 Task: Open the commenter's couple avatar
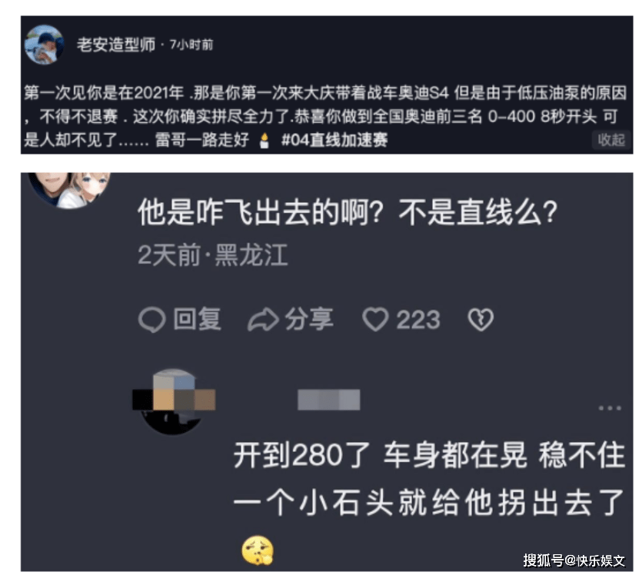(x=69, y=188)
